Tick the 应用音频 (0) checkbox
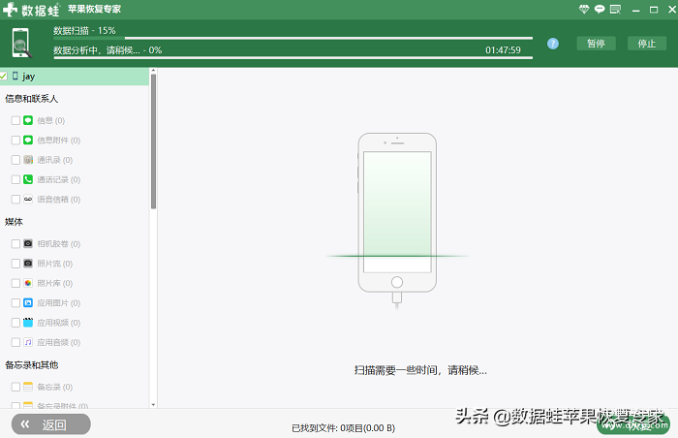Image resolution: width=678 pixels, height=438 pixels. coord(15,342)
